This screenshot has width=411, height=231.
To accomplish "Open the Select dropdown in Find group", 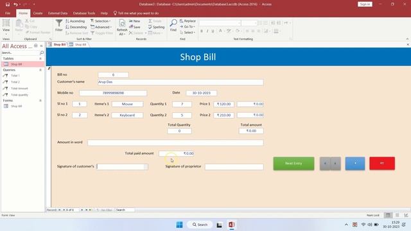I will 188,33.
